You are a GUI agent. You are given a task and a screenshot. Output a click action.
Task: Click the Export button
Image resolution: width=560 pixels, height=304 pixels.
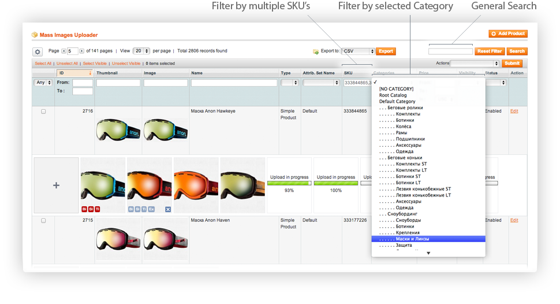click(x=386, y=51)
